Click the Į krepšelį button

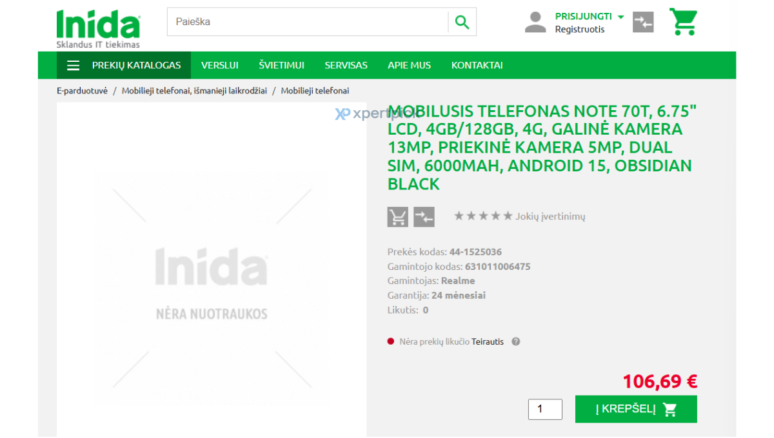pyautogui.click(x=636, y=409)
